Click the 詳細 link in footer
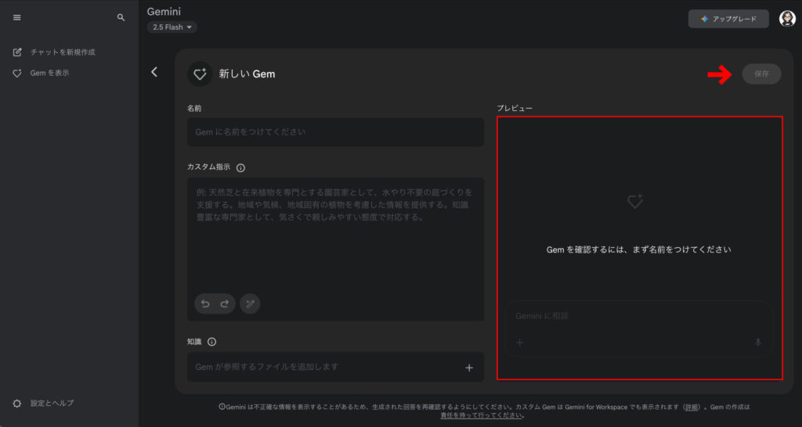This screenshot has height=427, width=802. 692,407
